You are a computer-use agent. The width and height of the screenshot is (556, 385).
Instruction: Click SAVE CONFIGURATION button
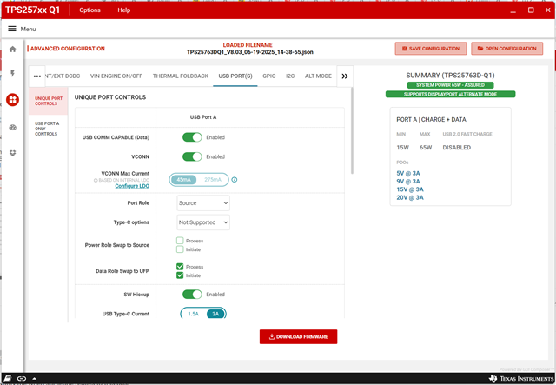pos(431,49)
